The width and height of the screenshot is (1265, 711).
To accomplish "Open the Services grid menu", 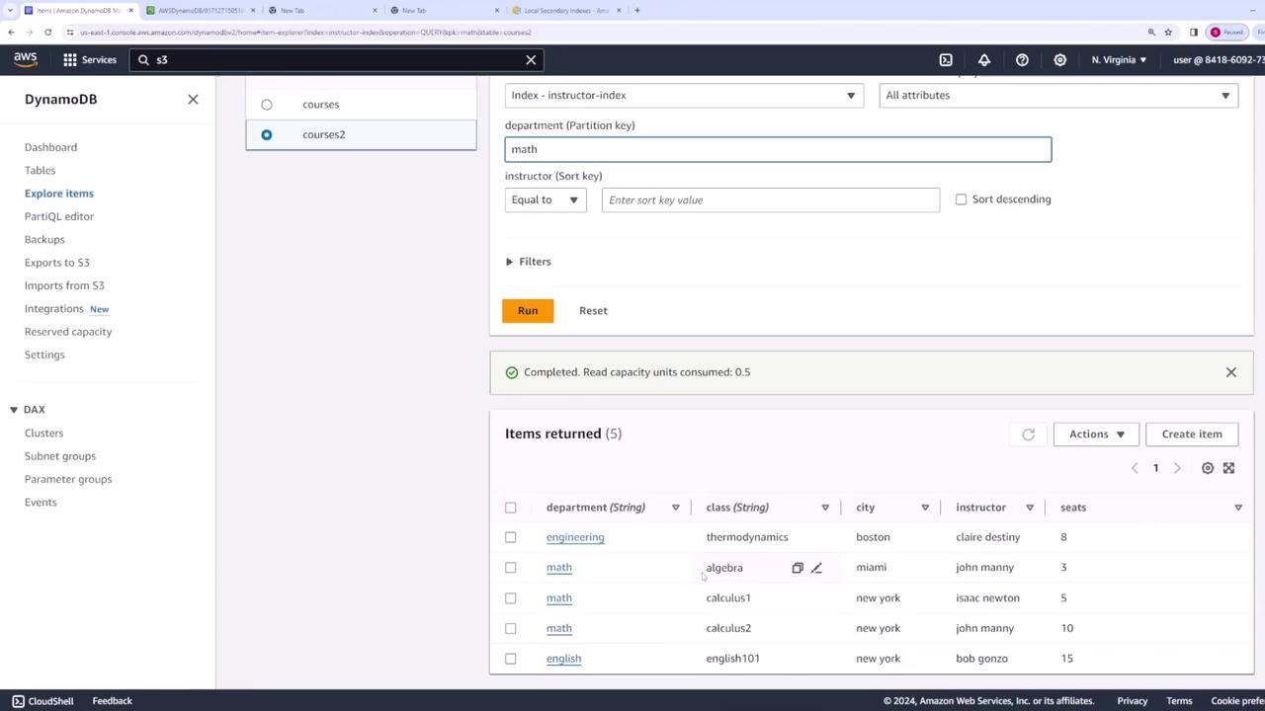I will pos(90,59).
